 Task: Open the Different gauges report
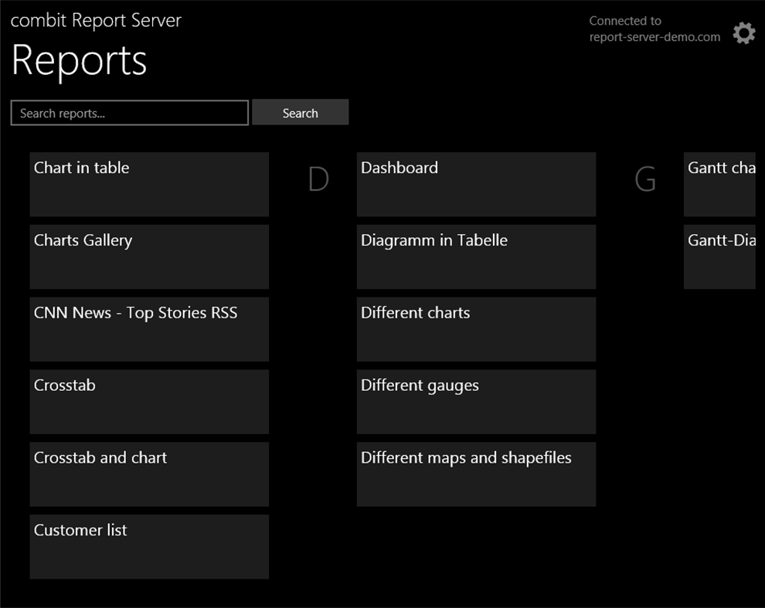[x=475, y=401]
